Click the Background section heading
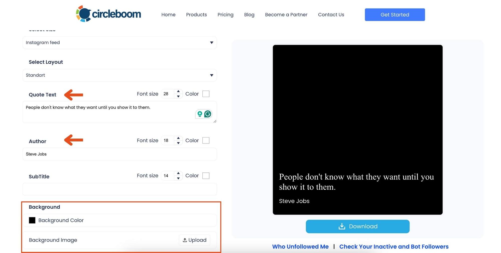Viewport: 501px width, 253px height. coord(44,207)
